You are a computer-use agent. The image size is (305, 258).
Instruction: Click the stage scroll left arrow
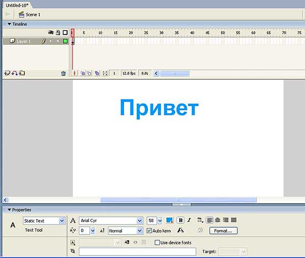[x=5, y=200]
